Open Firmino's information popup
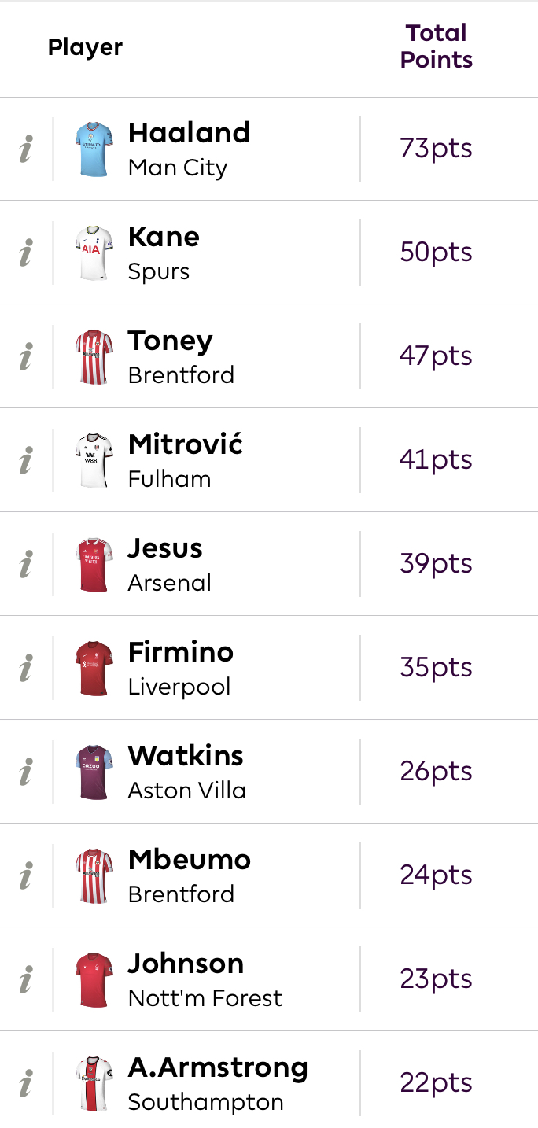This screenshot has height=1128, width=538. tap(24, 667)
